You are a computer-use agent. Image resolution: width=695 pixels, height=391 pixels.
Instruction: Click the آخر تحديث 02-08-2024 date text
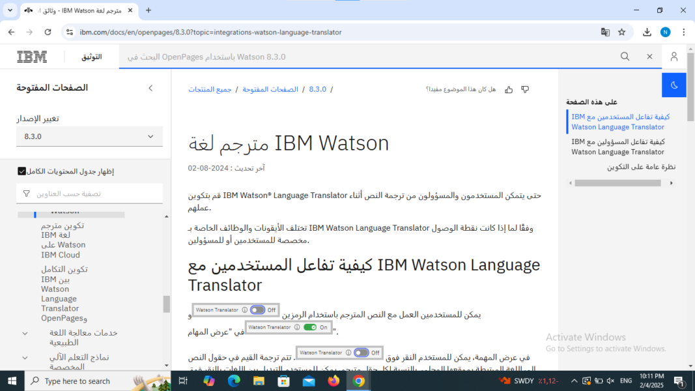tap(226, 168)
